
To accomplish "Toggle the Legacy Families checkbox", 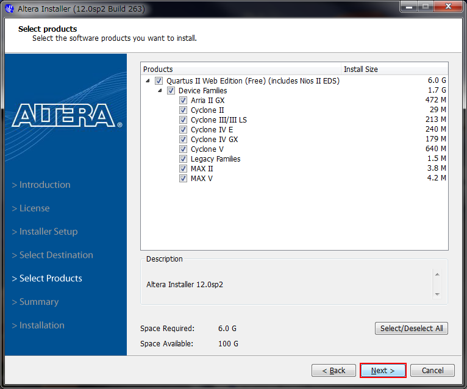I will (183, 159).
